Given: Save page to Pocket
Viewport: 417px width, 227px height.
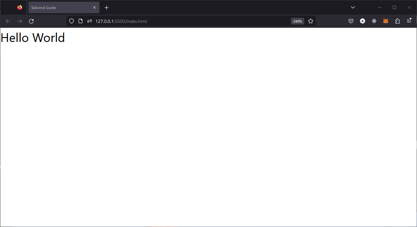Looking at the screenshot, I should [x=351, y=21].
